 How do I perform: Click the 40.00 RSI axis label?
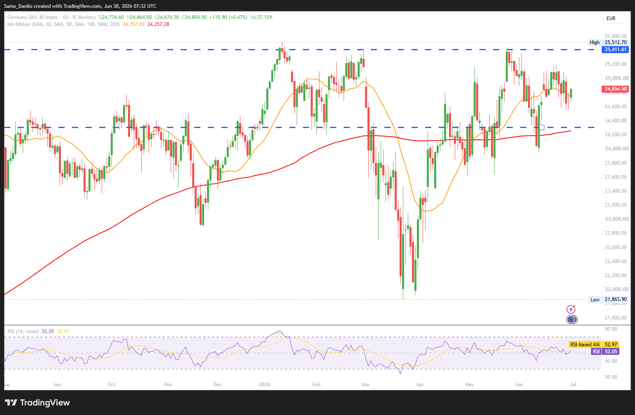(611, 361)
